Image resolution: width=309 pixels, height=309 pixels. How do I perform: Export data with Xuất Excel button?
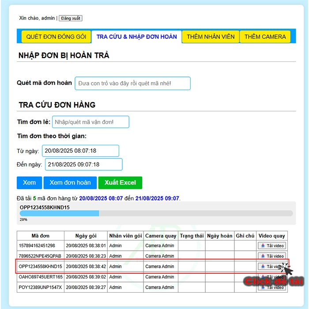click(x=120, y=182)
